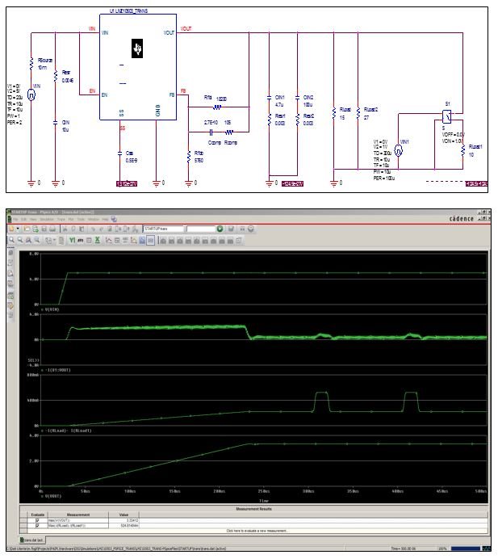
Task: Click the top icon in left sidebar
Action: click(10, 253)
